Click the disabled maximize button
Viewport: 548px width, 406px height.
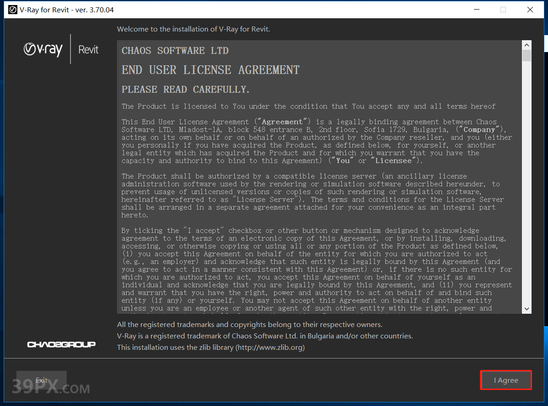(x=503, y=10)
